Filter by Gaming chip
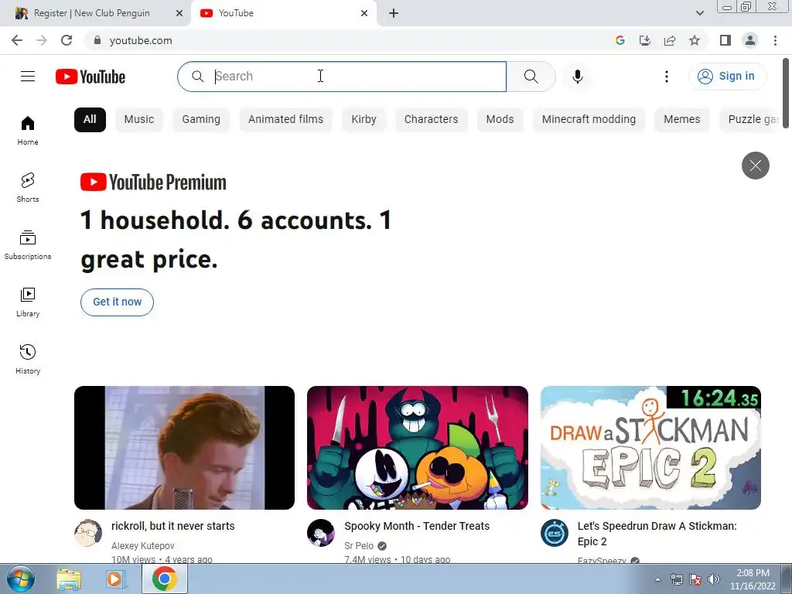The image size is (792, 594). click(201, 120)
